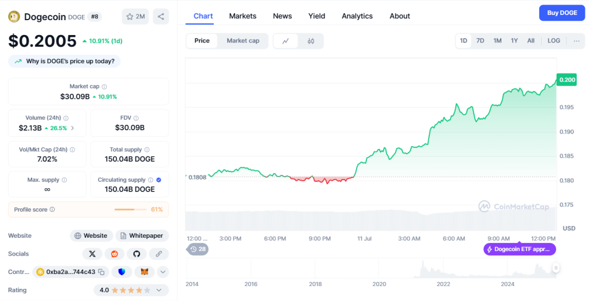Open the chart more options (…) menu
The height and width of the screenshot is (301, 590).
tap(576, 41)
